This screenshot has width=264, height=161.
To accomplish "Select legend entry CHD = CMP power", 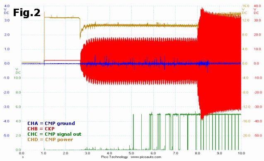I will [x=50, y=139].
